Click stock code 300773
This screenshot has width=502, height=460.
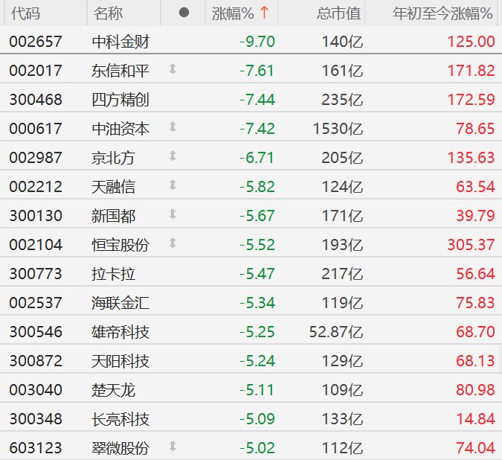pos(36,274)
